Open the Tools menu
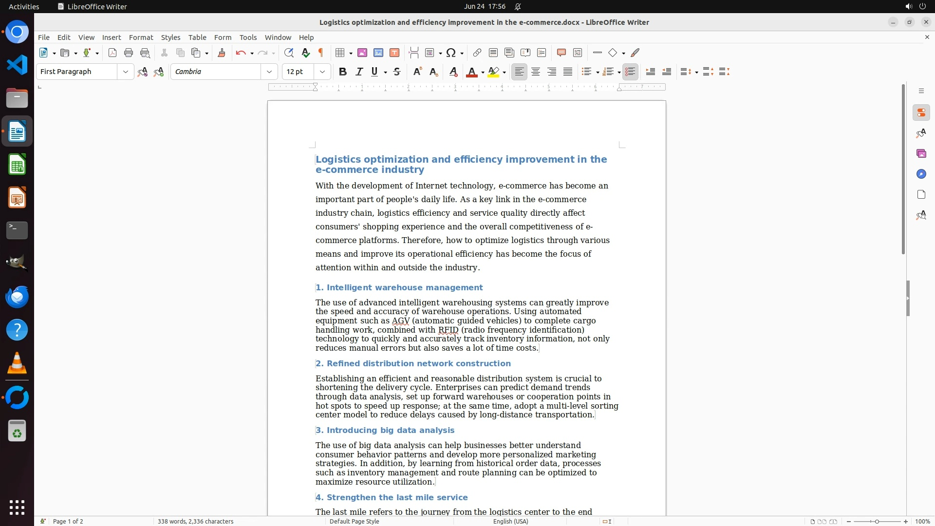 pos(248,38)
